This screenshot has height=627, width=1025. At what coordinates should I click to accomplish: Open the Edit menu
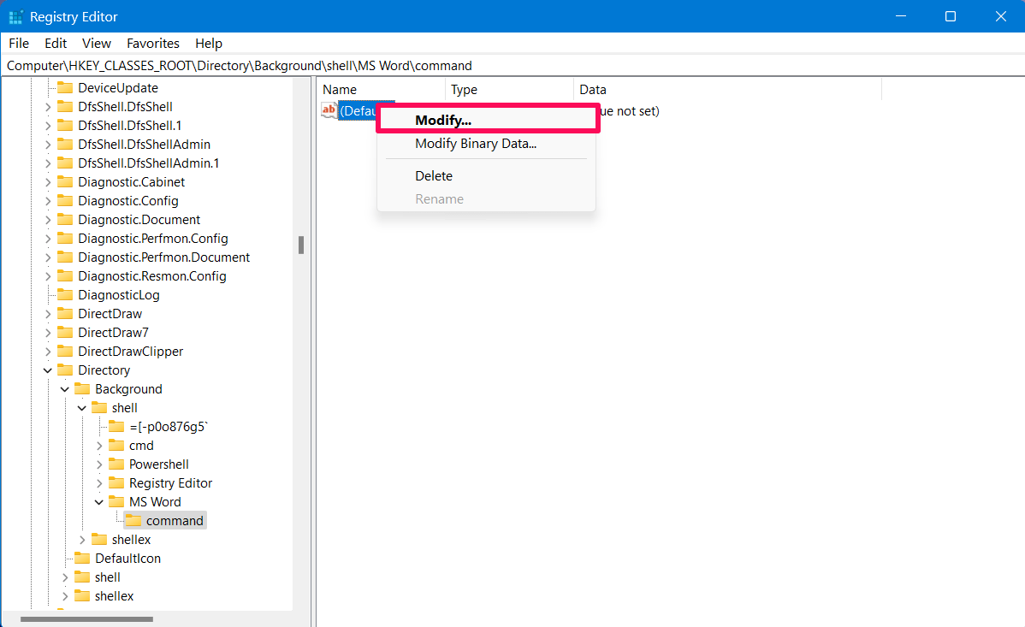pos(56,43)
